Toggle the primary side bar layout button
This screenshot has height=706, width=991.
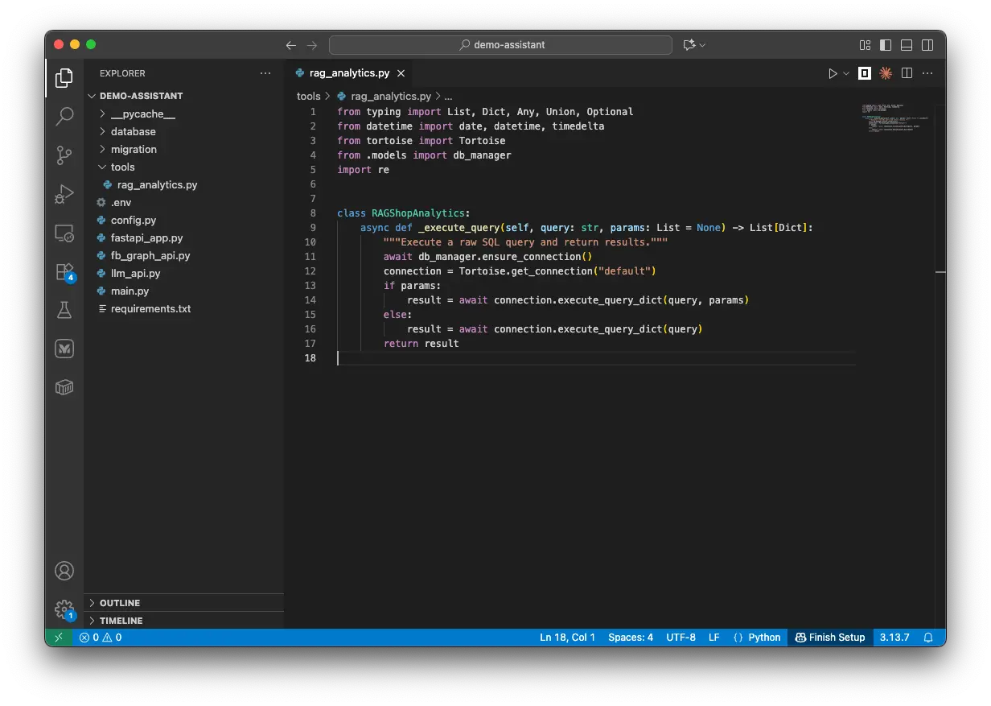click(x=886, y=45)
